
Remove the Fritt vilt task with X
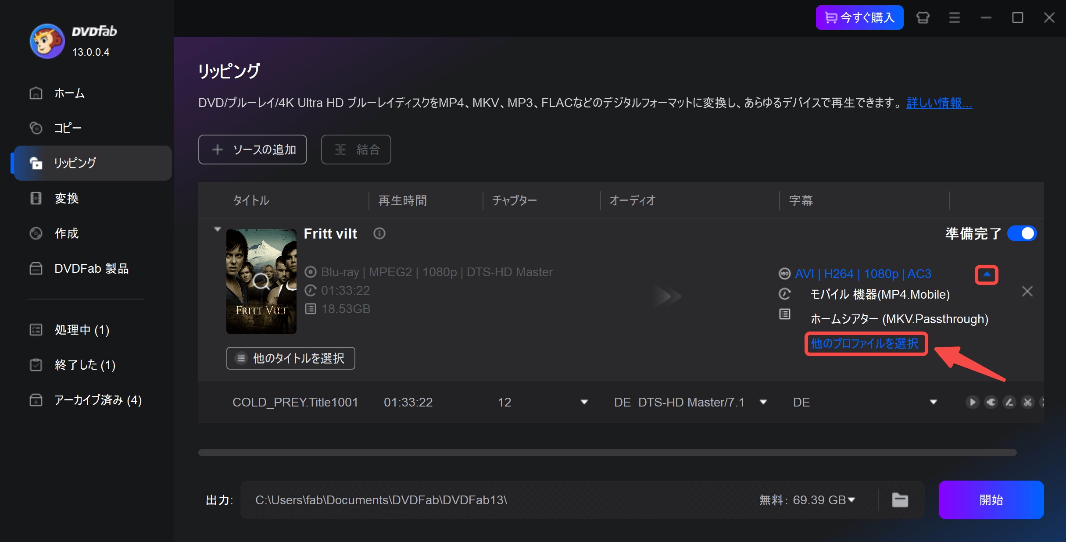click(x=1027, y=291)
